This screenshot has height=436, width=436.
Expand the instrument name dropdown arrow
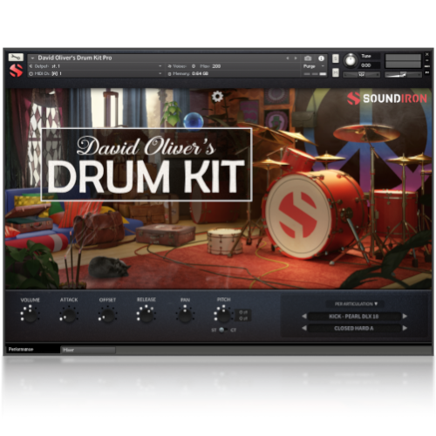pyautogui.click(x=32, y=58)
